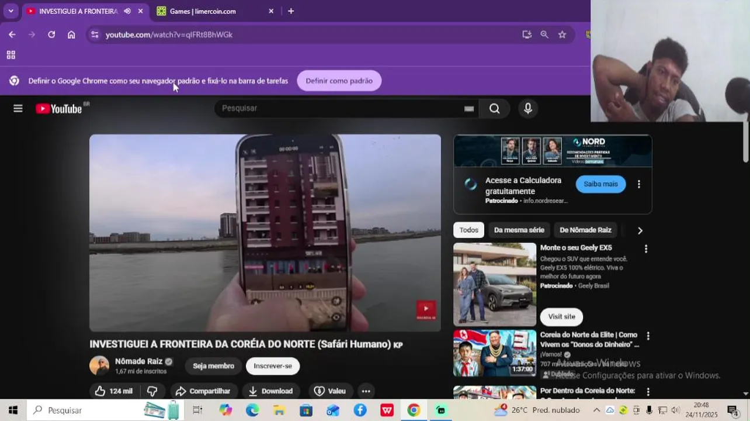This screenshot has height=421, width=750.
Task: Open the Windows Start menu
Action: 13,410
